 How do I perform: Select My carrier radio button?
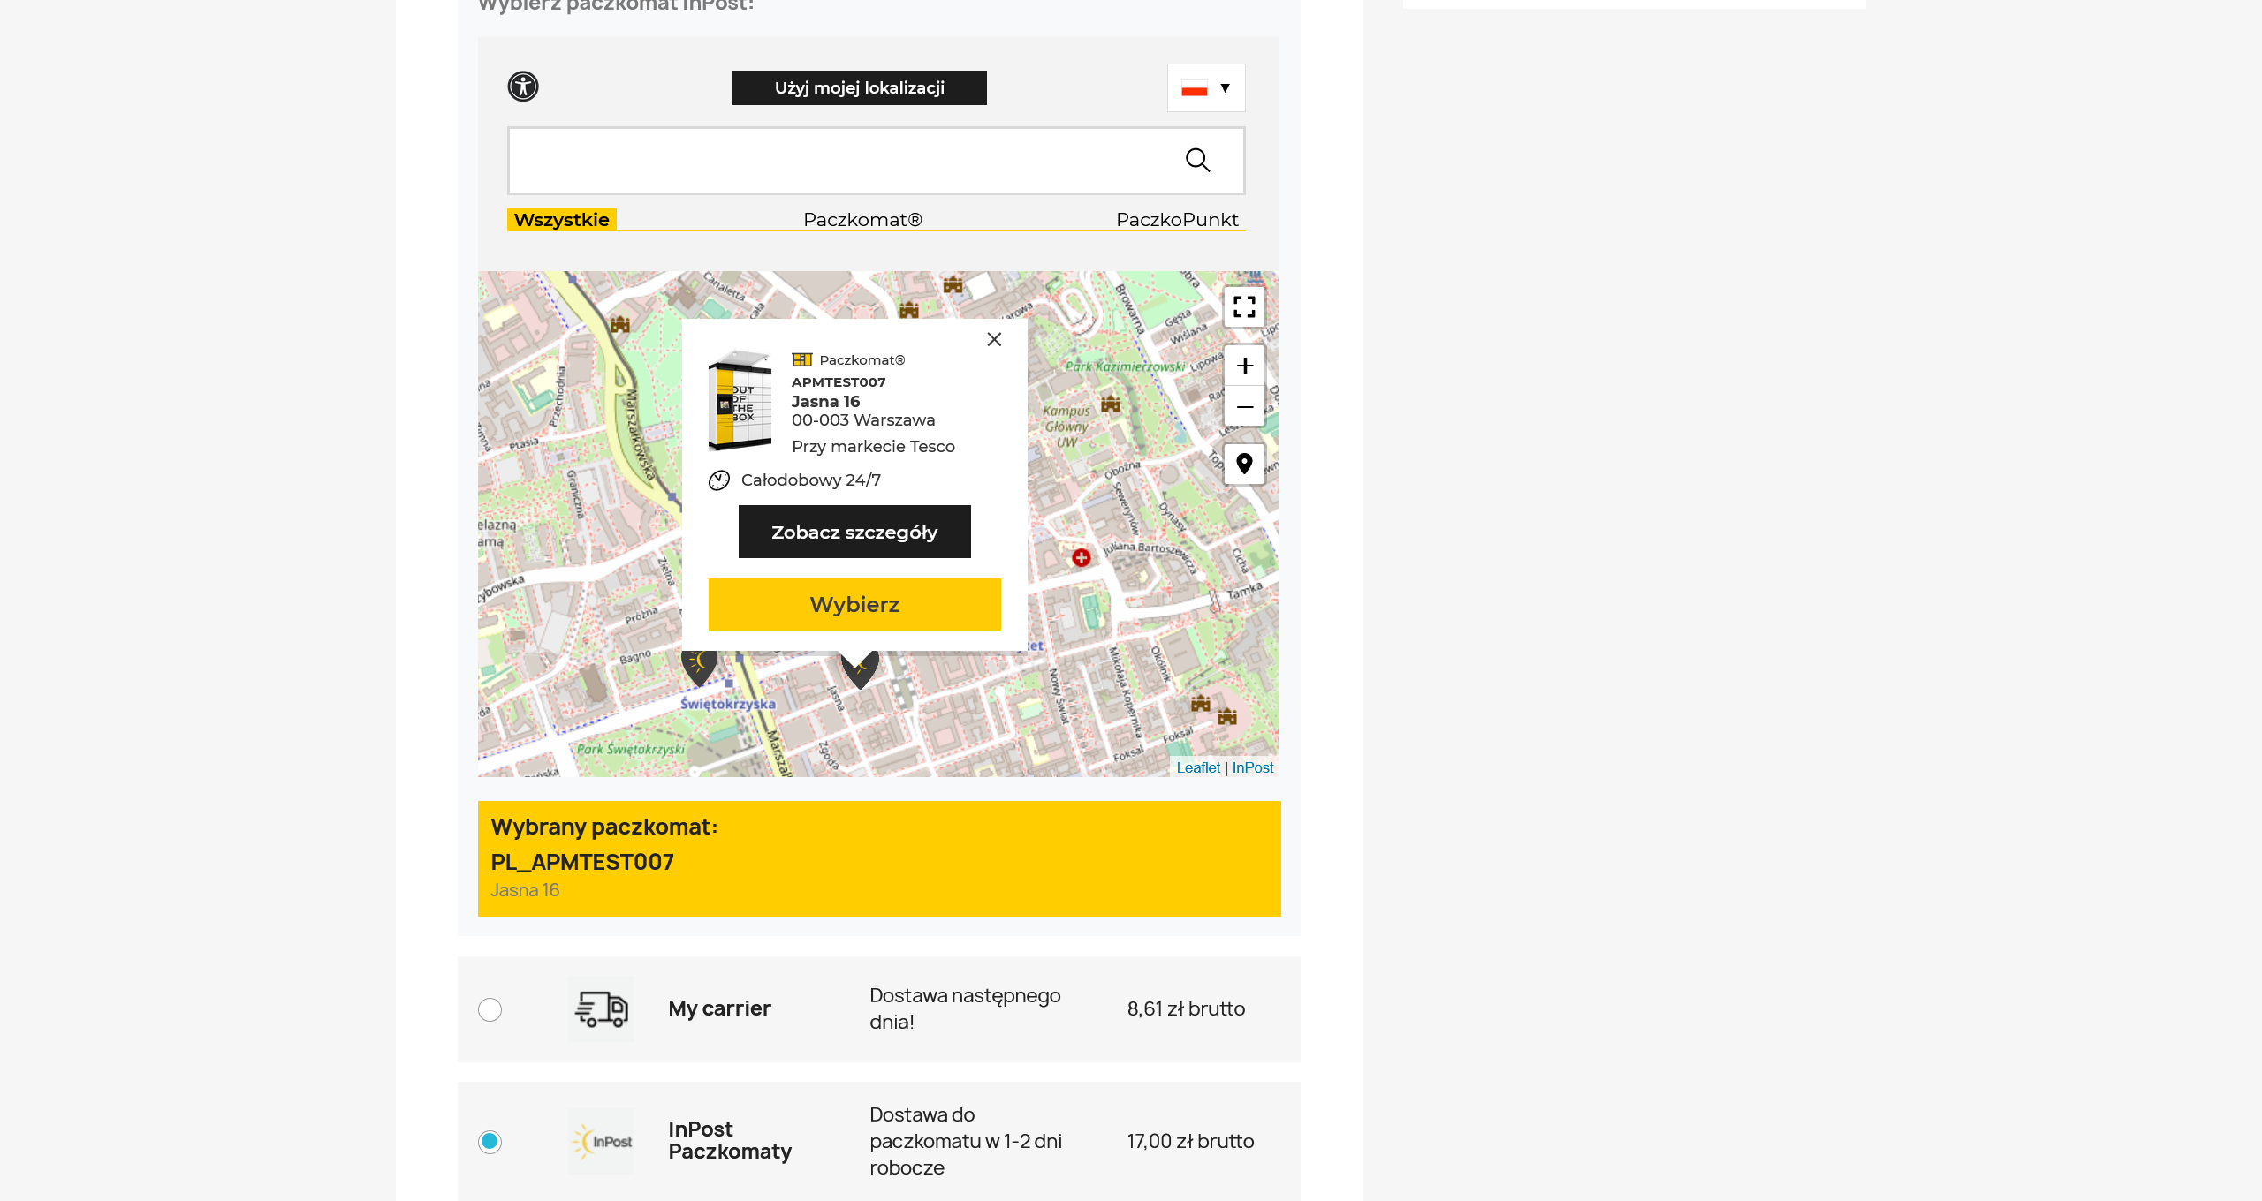coord(490,1009)
